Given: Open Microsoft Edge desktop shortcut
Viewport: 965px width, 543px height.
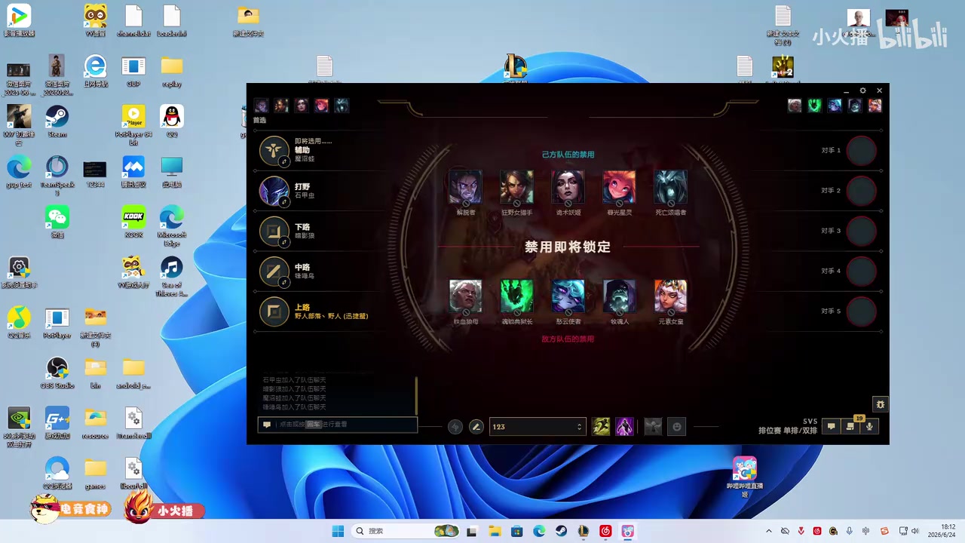Looking at the screenshot, I should [x=172, y=226].
